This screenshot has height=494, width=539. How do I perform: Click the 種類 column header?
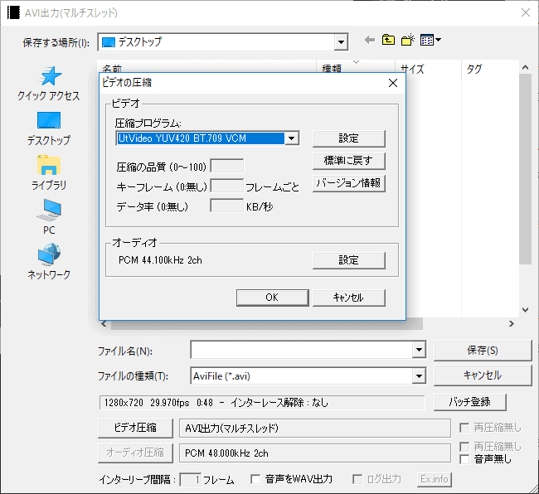click(x=332, y=70)
